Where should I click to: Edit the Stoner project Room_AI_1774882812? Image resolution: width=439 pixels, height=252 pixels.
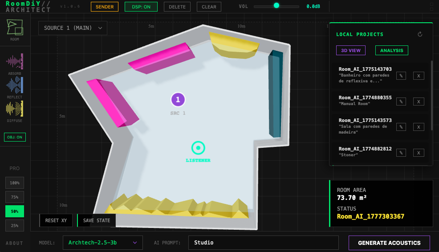(x=401, y=153)
